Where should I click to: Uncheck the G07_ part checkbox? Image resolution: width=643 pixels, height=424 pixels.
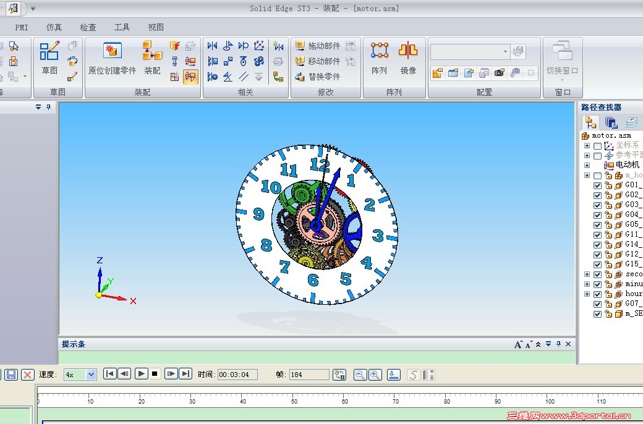tap(597, 304)
